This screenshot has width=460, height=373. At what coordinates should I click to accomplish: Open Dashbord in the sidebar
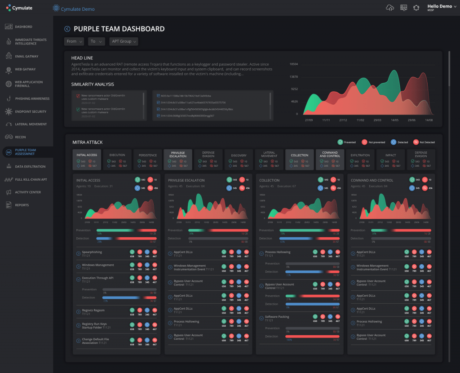click(23, 27)
